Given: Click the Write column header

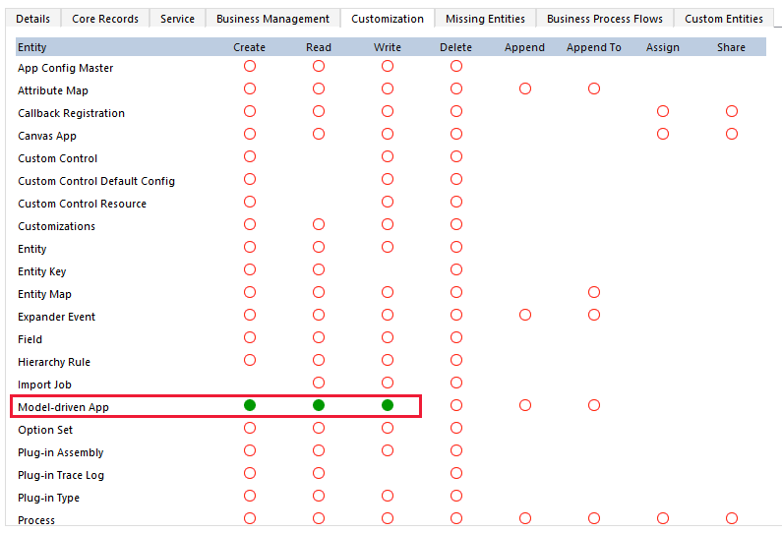Looking at the screenshot, I should click(x=388, y=47).
